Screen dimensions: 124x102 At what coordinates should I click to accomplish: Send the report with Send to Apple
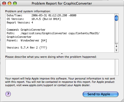click(x=101, y=94)
